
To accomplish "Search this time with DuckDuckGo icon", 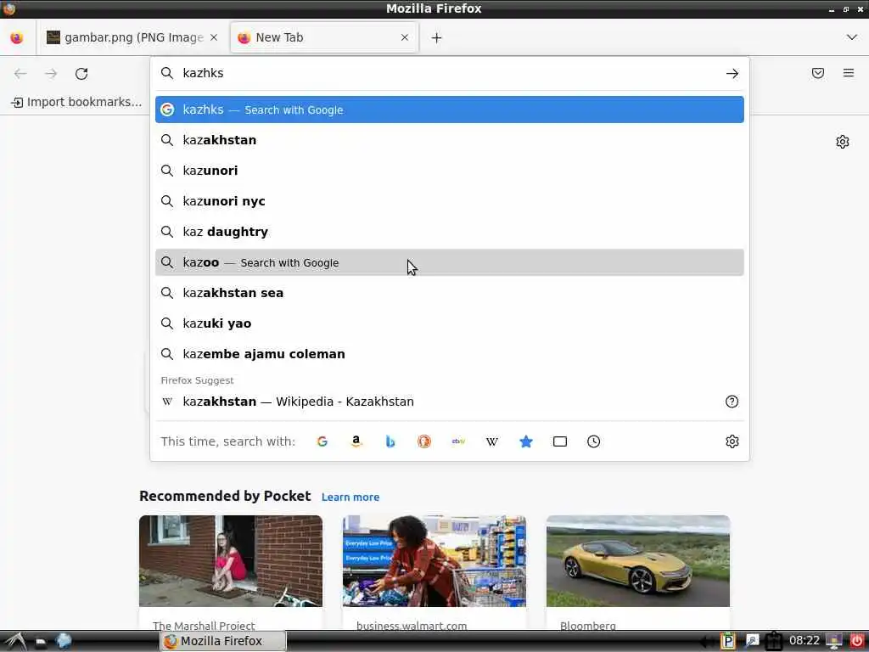I will (x=424, y=441).
